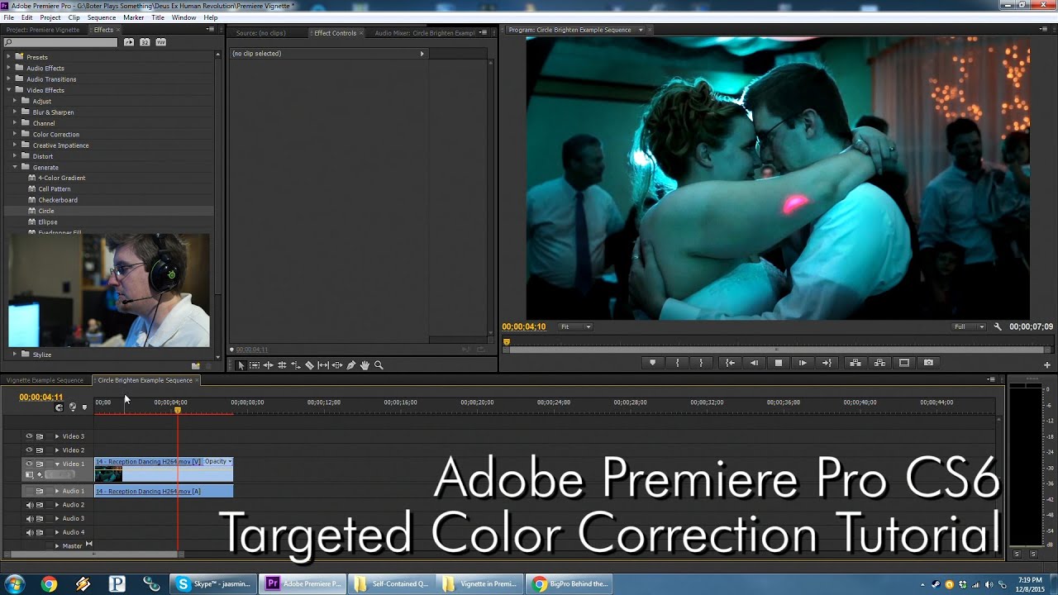
Task: Toggle Snap in timeline
Action: 59,407
